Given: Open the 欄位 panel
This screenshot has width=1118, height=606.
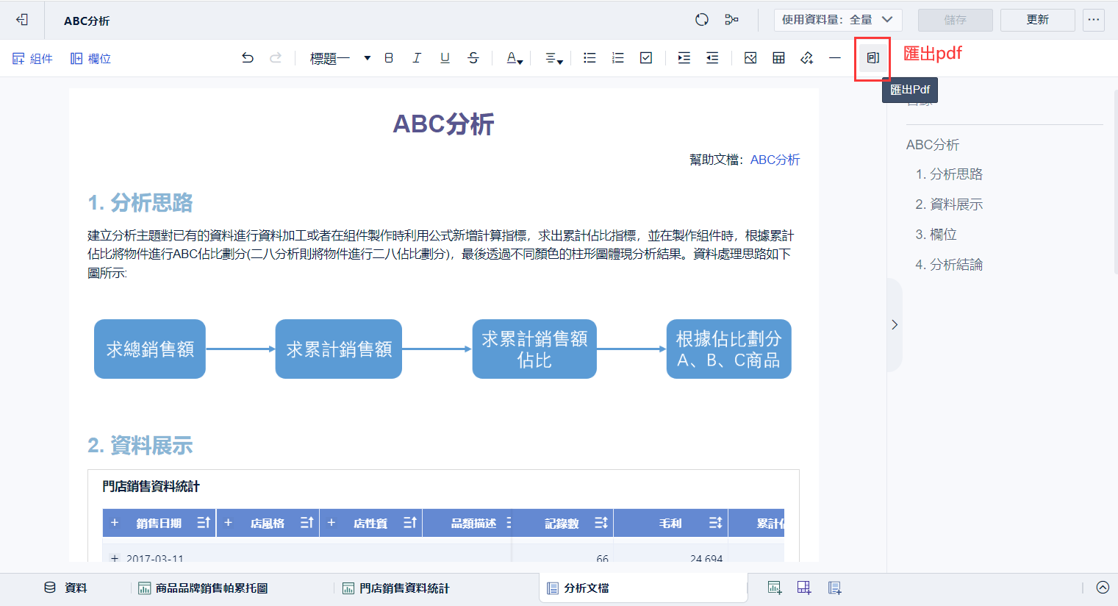Looking at the screenshot, I should point(90,58).
